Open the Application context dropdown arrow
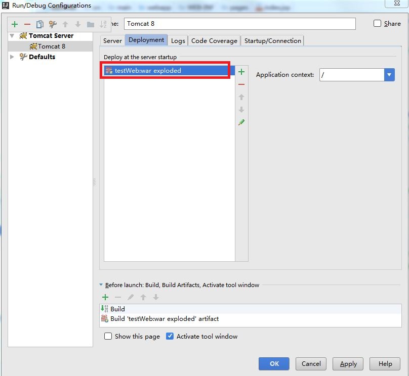This screenshot has width=409, height=376. [389, 75]
